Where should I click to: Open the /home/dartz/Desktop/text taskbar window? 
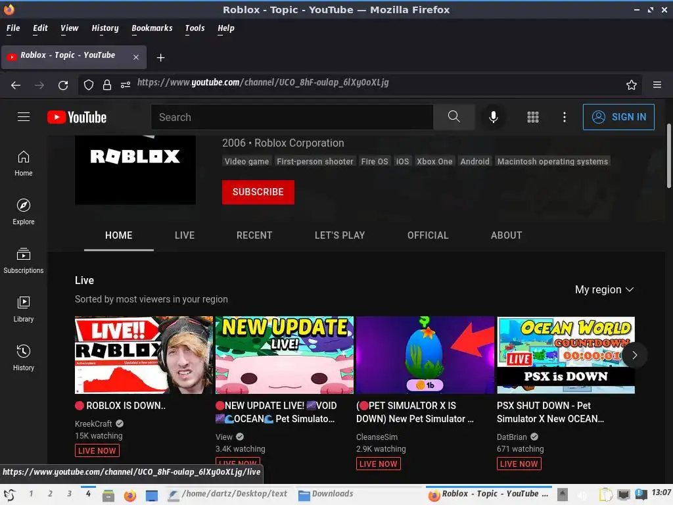pyautogui.click(x=227, y=494)
